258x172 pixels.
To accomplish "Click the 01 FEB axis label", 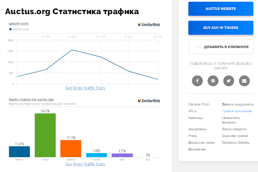I will point(46,37).
